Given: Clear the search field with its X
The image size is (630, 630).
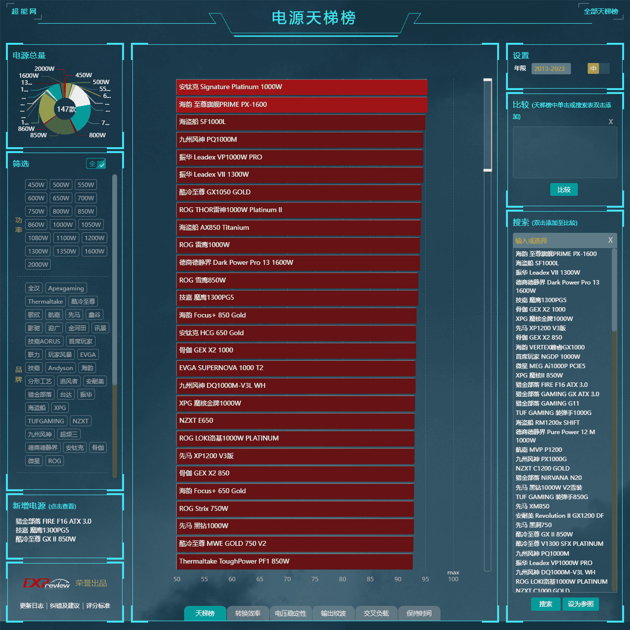Looking at the screenshot, I should [x=610, y=240].
